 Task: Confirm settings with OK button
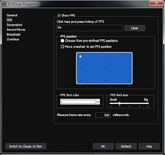pos(103,146)
